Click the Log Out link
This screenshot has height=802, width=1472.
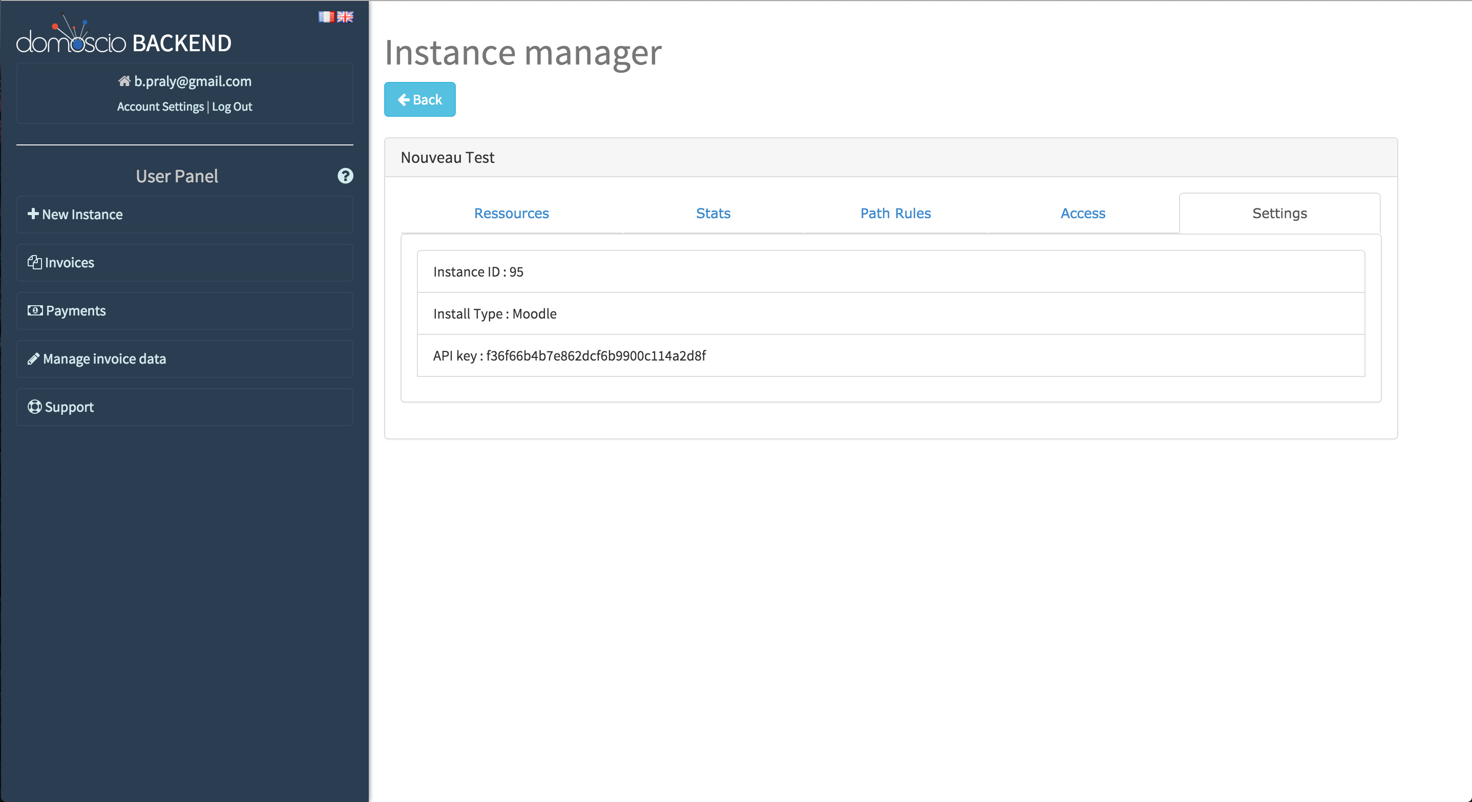pyautogui.click(x=232, y=107)
